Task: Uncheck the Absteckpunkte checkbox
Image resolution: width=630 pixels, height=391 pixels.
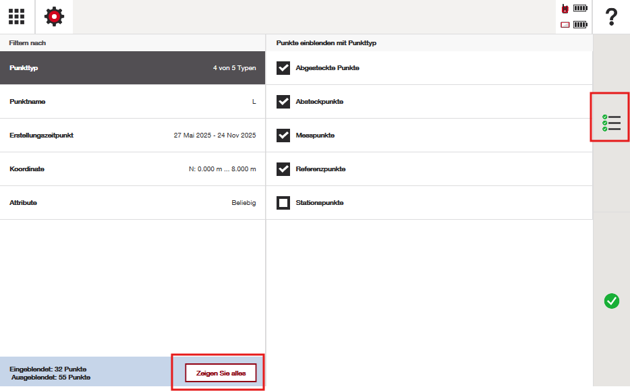Action: [283, 102]
